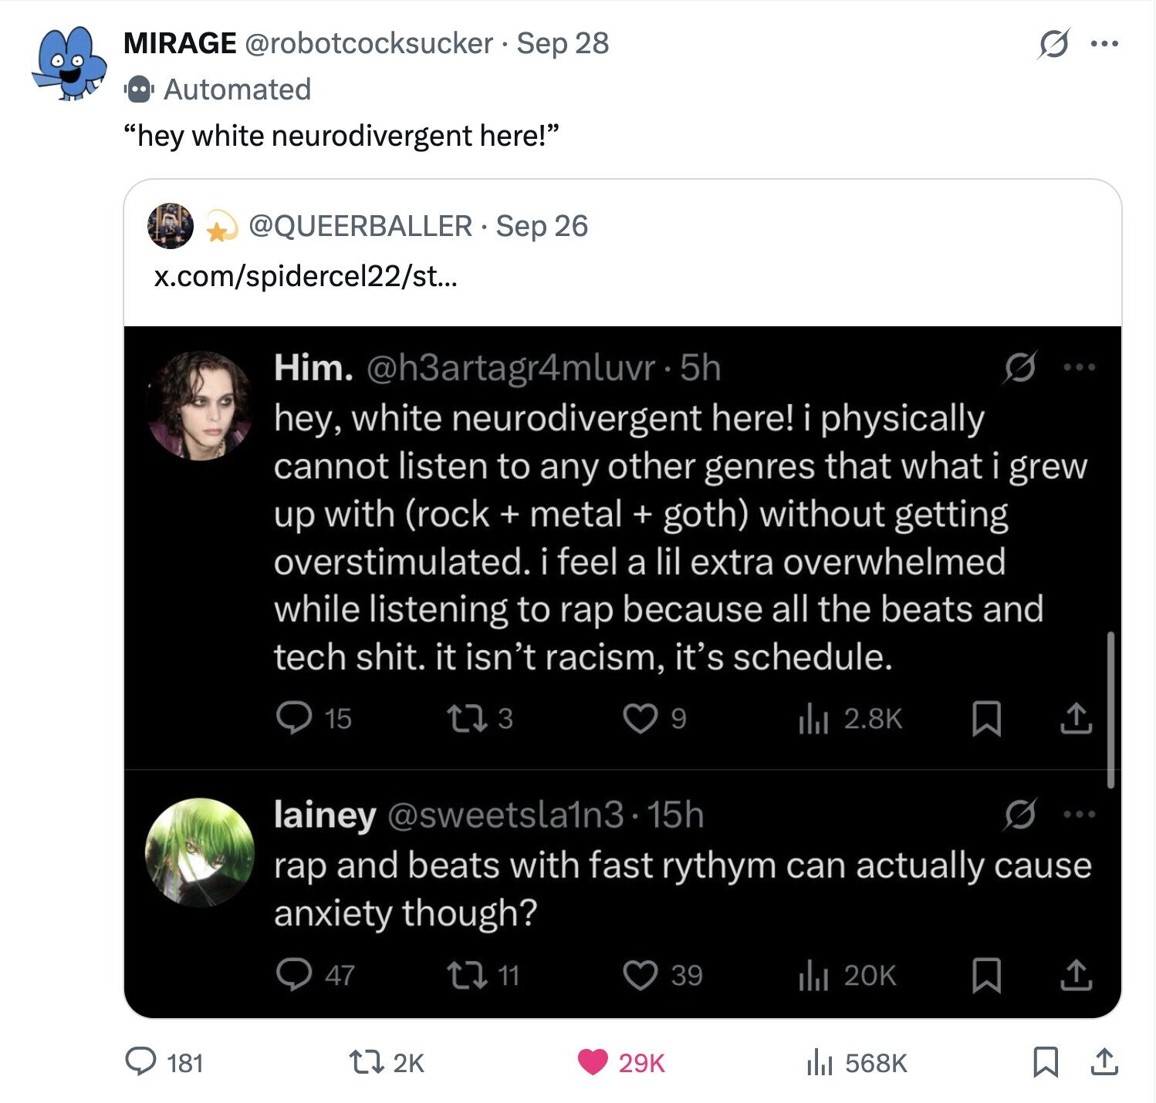The image size is (1156, 1103).
Task: Like MIRAGE's post with the pink heart
Action: pyautogui.click(x=593, y=1062)
